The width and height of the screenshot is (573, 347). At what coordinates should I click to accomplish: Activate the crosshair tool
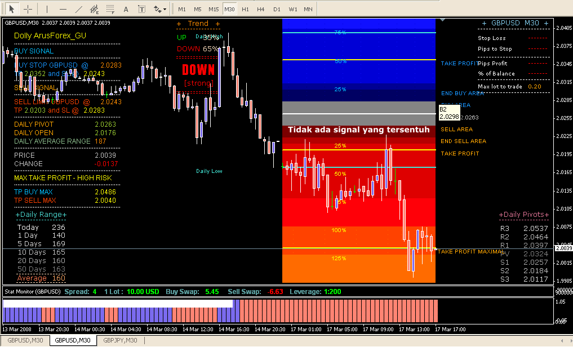[x=28, y=9]
